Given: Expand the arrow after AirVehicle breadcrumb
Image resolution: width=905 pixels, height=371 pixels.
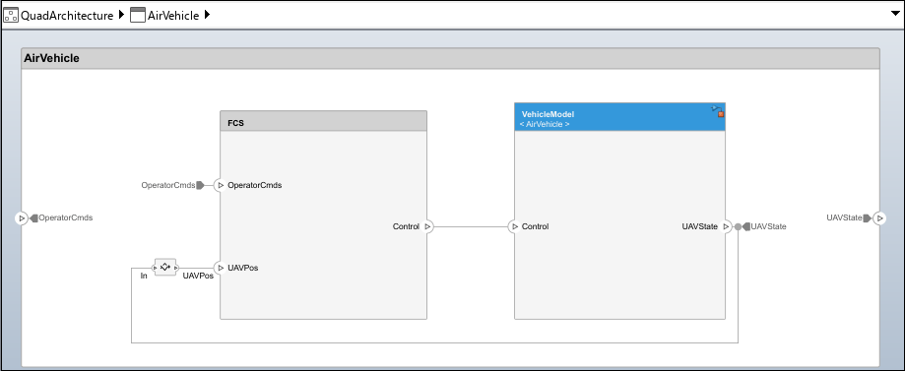Looking at the screenshot, I should (x=207, y=15).
